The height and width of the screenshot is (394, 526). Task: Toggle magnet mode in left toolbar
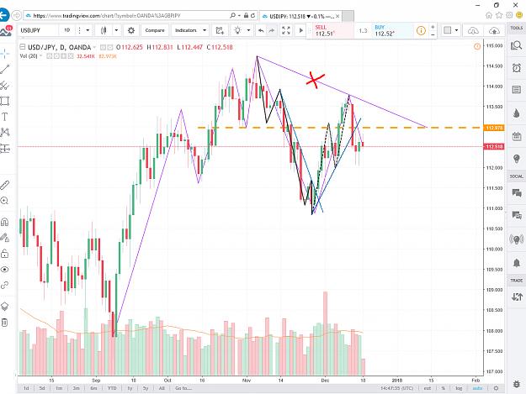(x=5, y=222)
